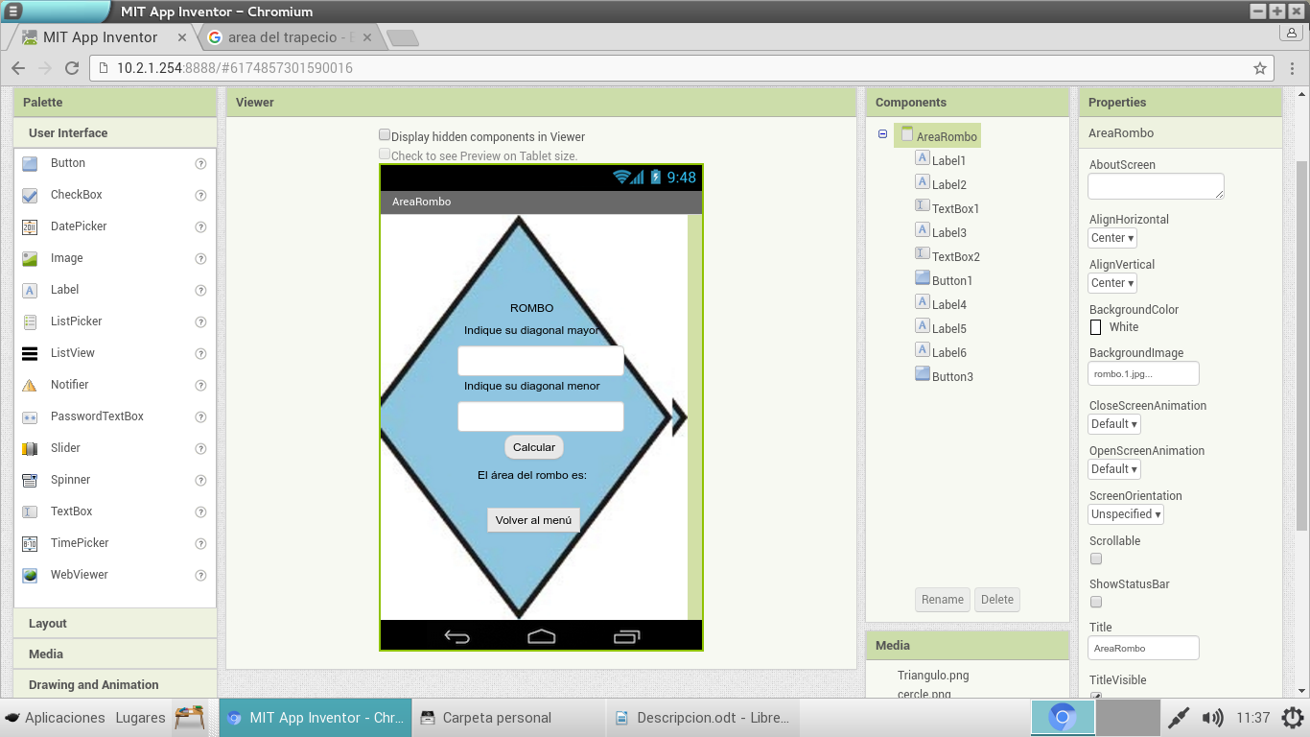Click the TextBox palette icon

31,511
